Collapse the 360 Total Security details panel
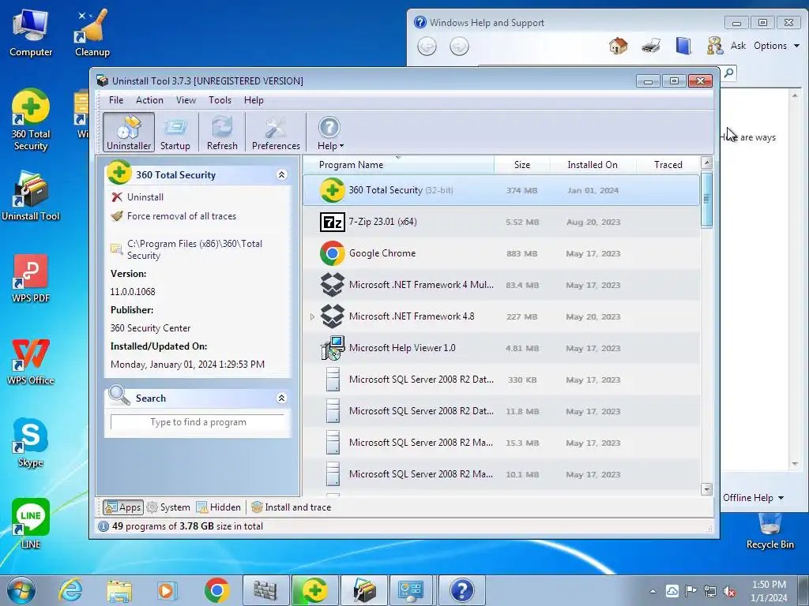The height and width of the screenshot is (606, 809). (x=282, y=174)
